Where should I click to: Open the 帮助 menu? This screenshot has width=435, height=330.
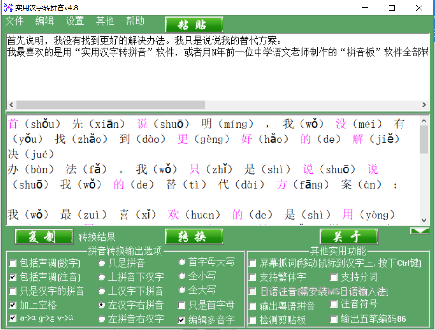(x=135, y=21)
